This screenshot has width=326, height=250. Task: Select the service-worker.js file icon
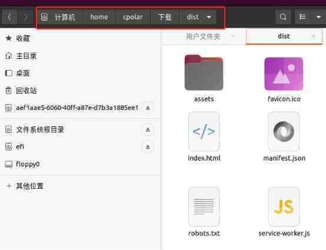[x=284, y=207]
